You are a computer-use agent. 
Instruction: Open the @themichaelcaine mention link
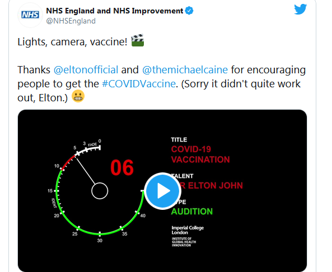click(x=185, y=69)
